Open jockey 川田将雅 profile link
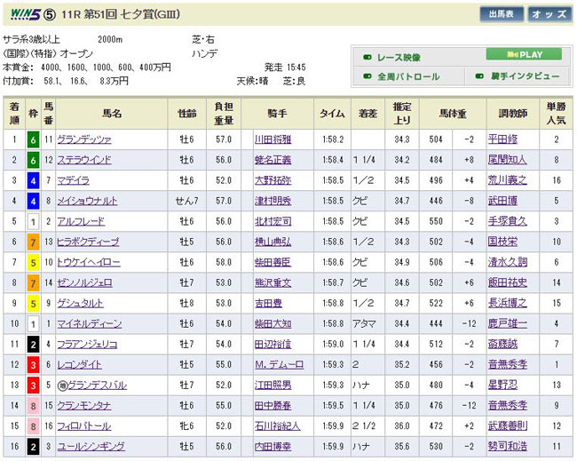The height and width of the screenshot is (461, 577). [x=273, y=139]
